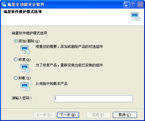This screenshot has height=121, width=145.
Task: Click the 取消 (C) button
Action: (125, 115)
